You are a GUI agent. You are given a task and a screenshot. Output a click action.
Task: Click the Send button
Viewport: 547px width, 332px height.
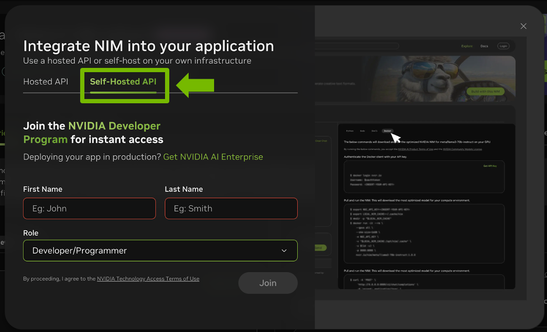(x=319, y=248)
